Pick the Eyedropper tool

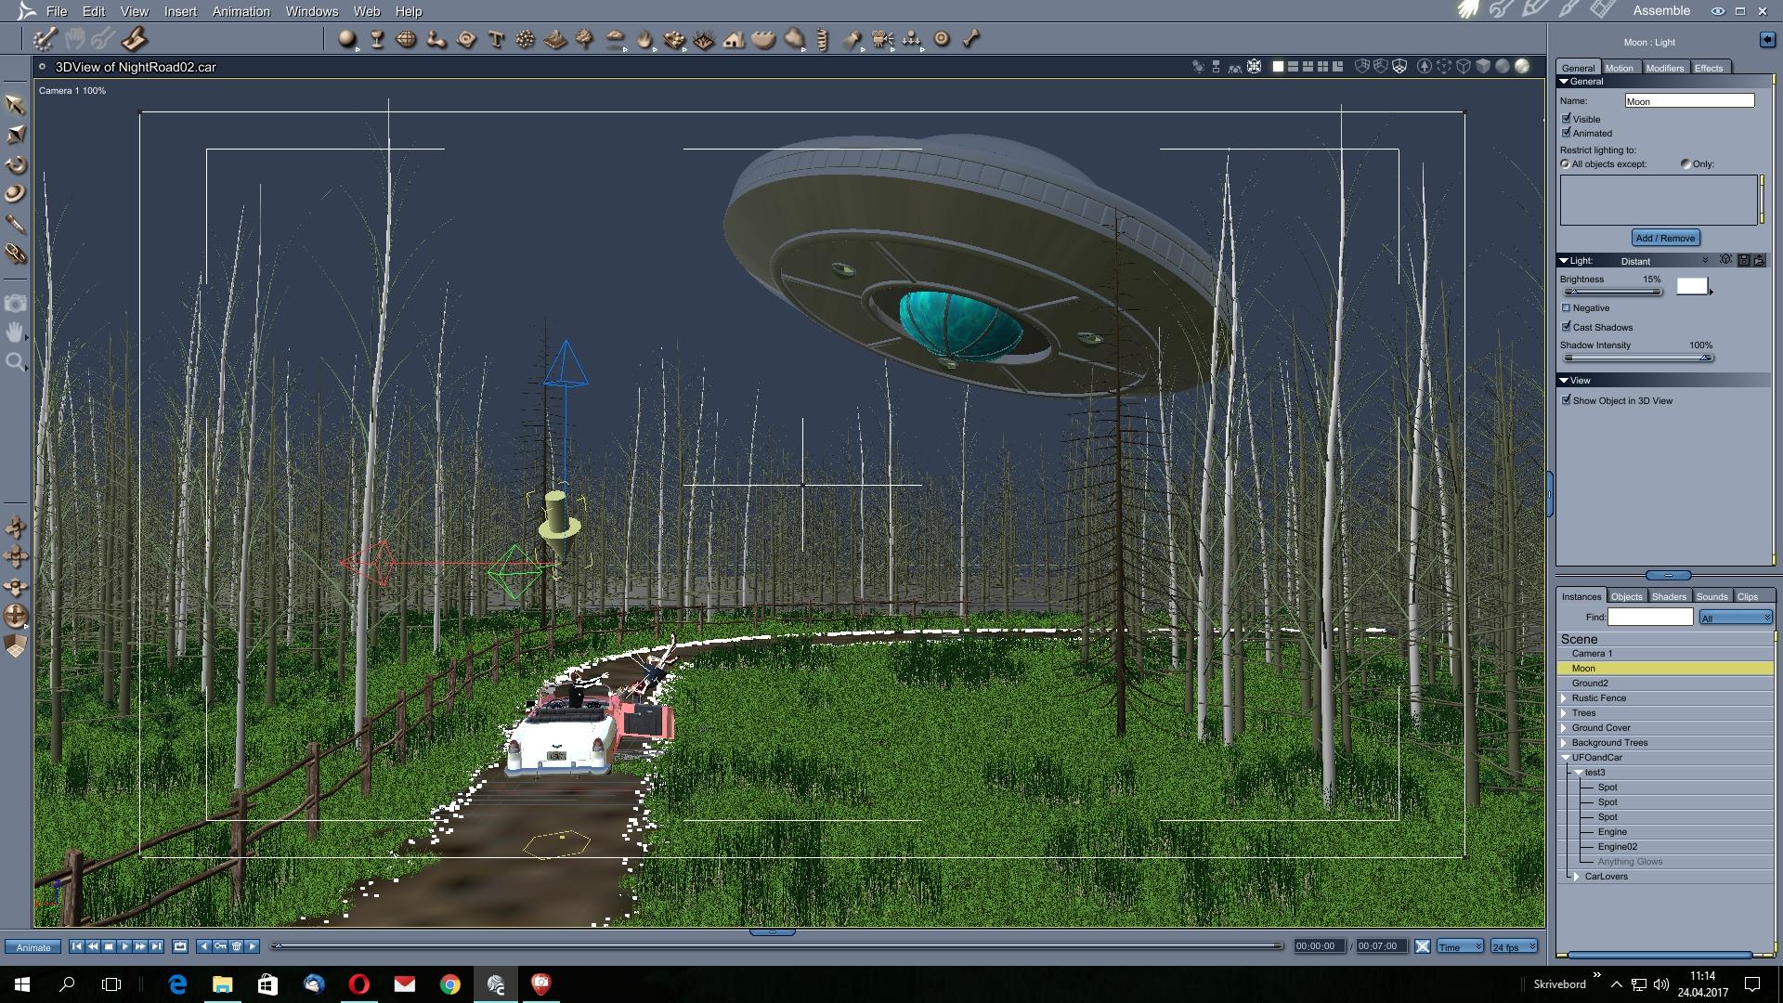pyautogui.click(x=16, y=224)
